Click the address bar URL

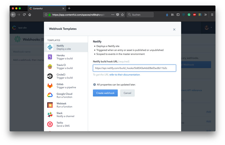[78, 15]
